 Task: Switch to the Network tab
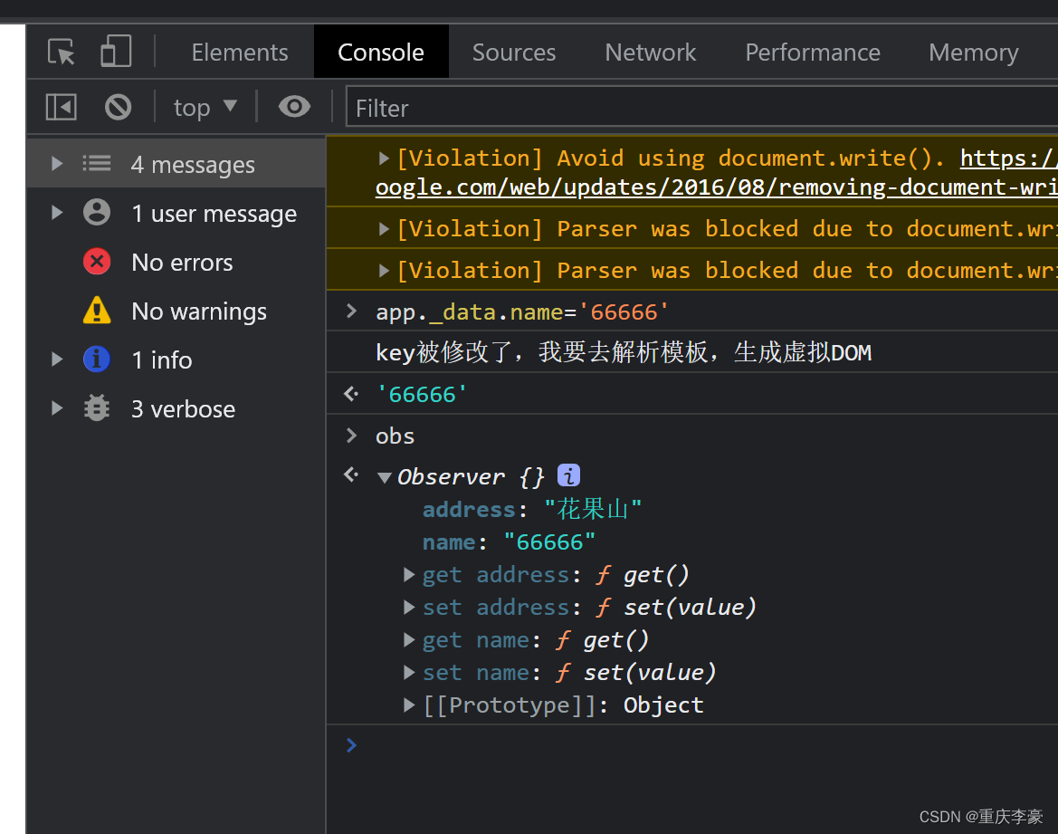pos(650,52)
